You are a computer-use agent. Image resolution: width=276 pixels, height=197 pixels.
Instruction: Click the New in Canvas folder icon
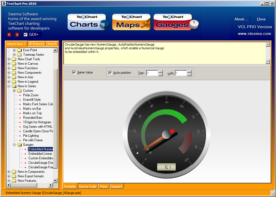click(x=14, y=64)
